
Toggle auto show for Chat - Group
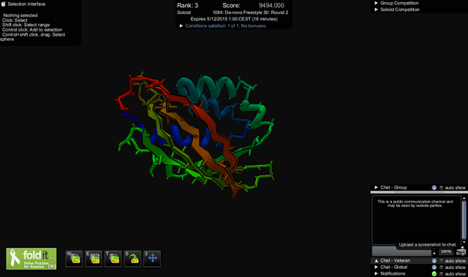coord(442,188)
